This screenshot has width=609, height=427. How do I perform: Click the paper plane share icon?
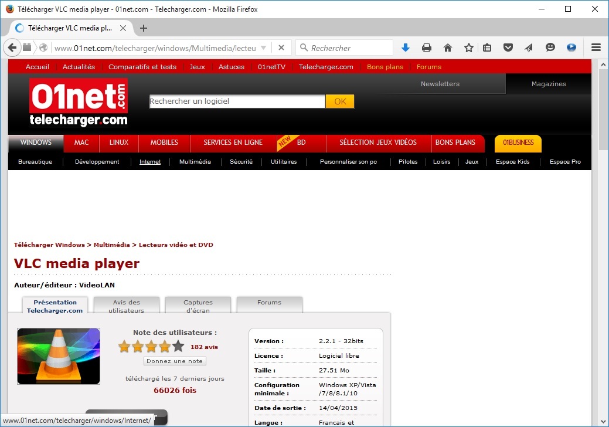(x=529, y=48)
